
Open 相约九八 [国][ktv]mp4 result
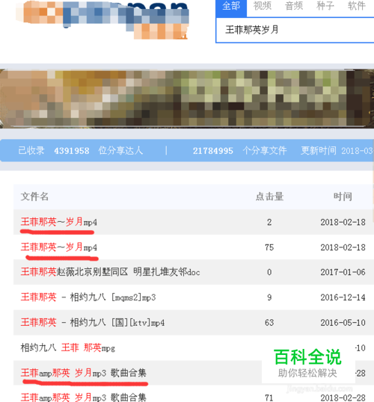click(x=93, y=322)
